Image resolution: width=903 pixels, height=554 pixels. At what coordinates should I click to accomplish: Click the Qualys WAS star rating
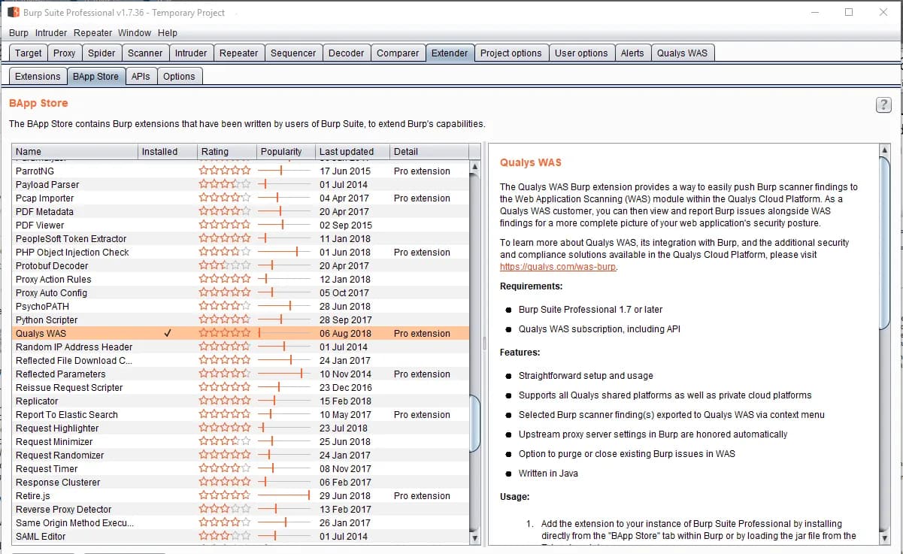pos(224,333)
